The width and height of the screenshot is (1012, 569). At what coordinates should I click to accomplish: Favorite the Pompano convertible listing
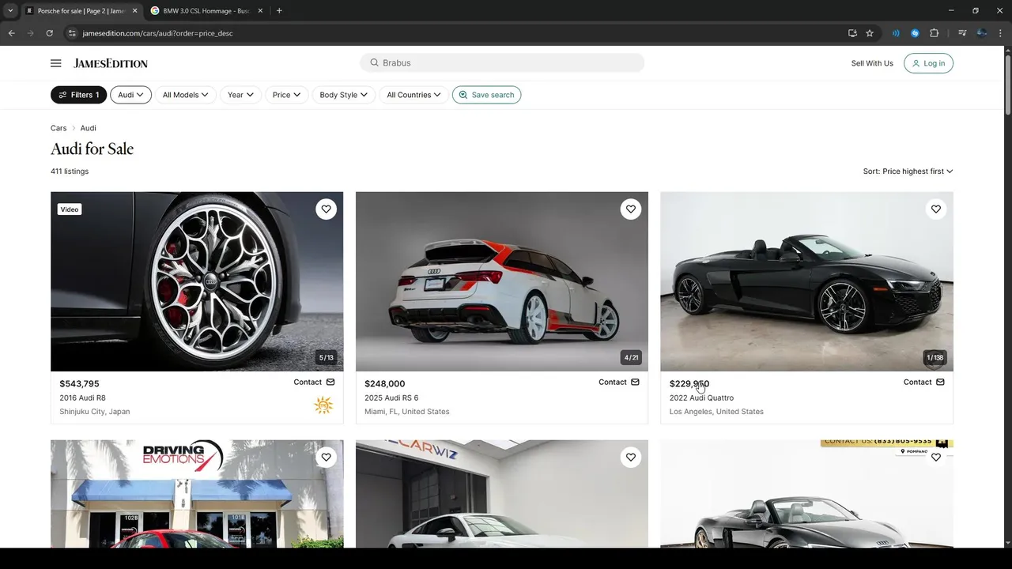tap(935, 457)
